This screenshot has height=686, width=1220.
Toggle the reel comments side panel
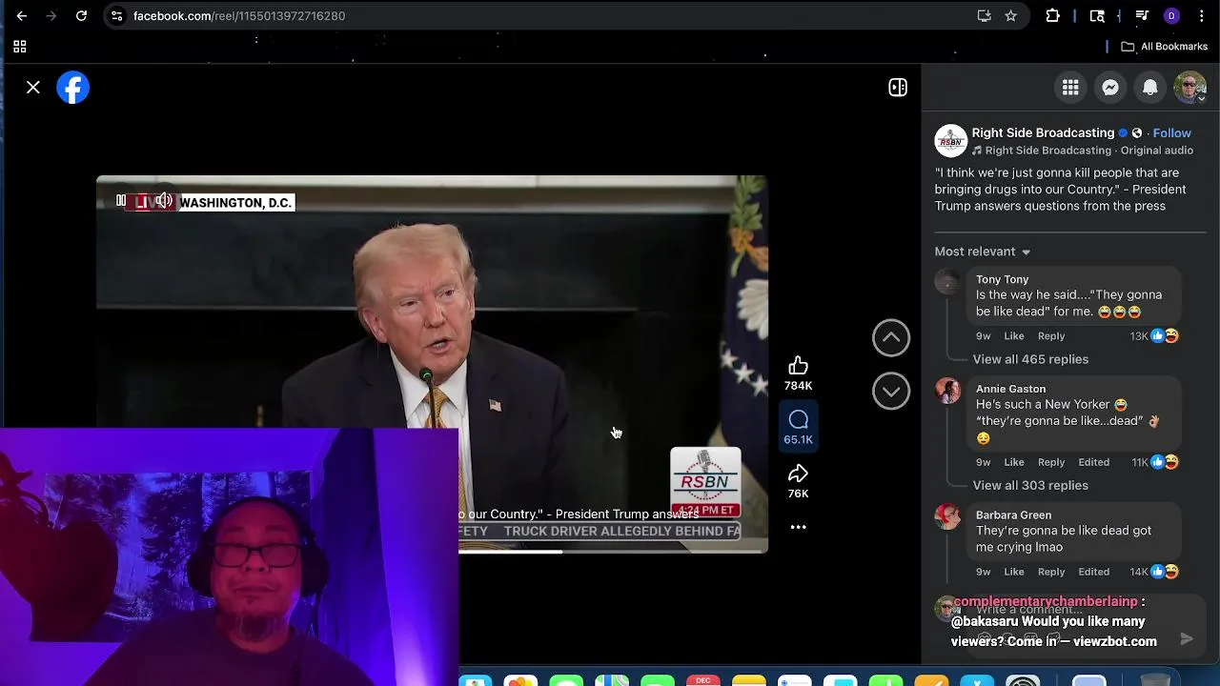tap(898, 88)
